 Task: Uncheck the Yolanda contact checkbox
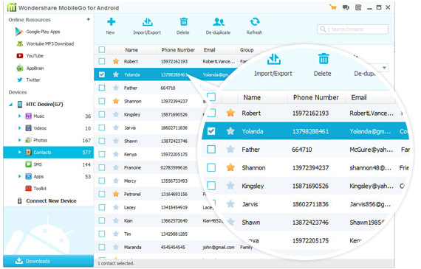(102, 74)
